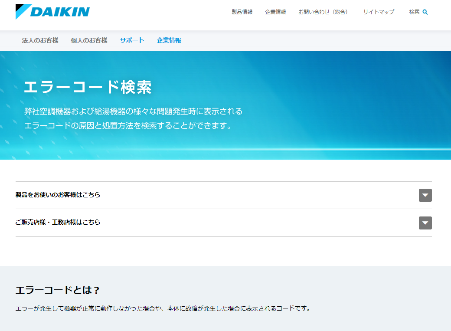Click the エラーコードとは？ section heading

point(58,290)
